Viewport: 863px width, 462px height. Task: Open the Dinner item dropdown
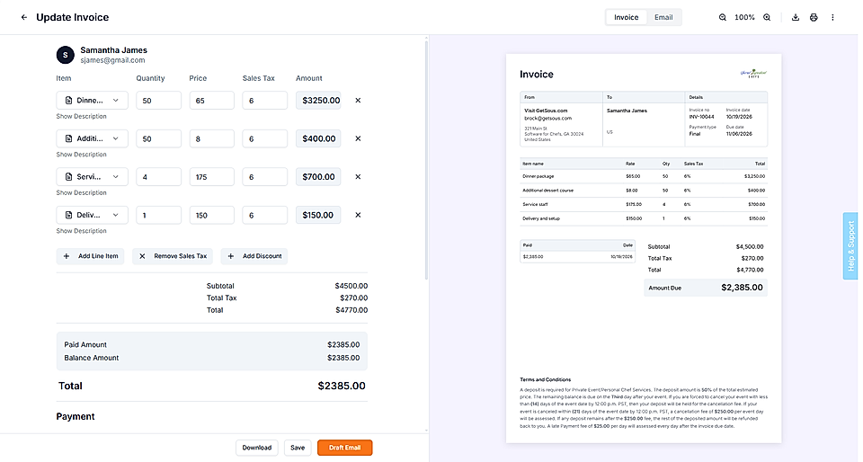[x=92, y=100]
